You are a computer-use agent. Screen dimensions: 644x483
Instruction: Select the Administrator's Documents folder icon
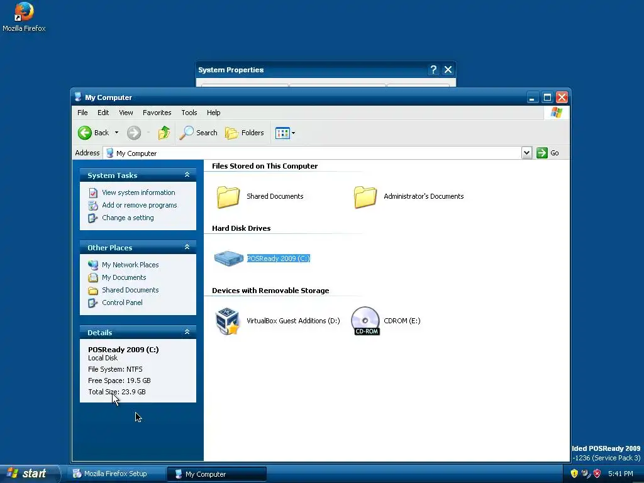pyautogui.click(x=365, y=197)
